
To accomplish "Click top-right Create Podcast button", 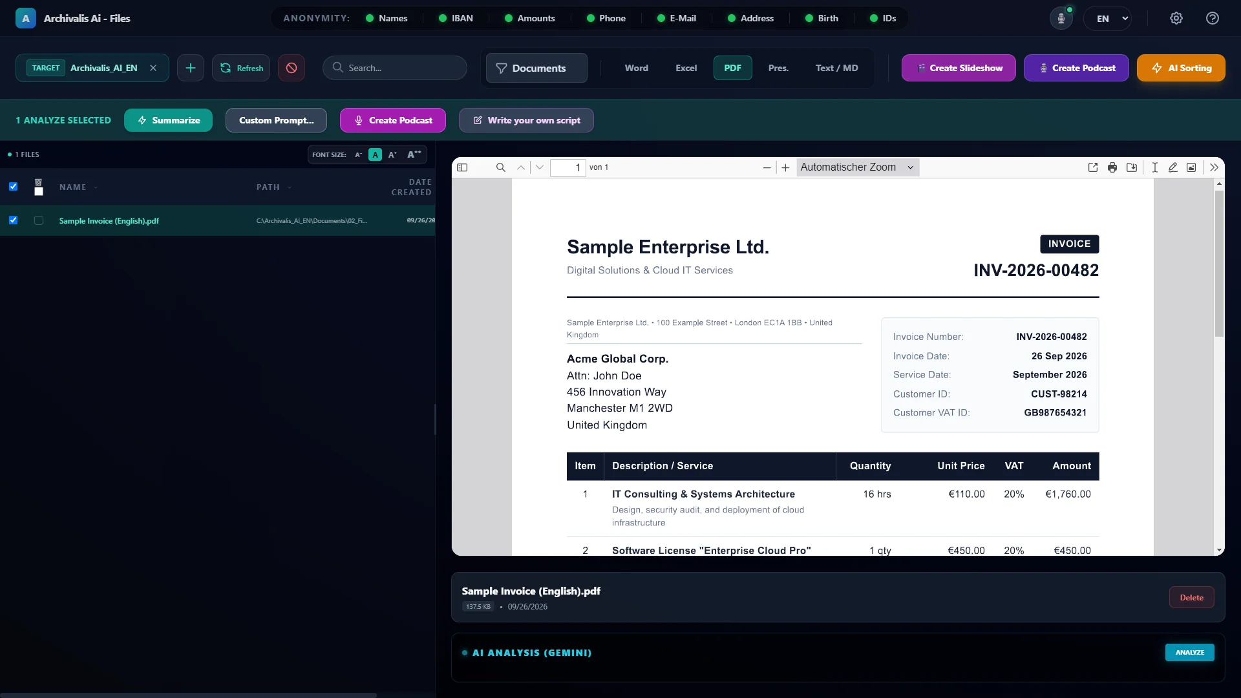I will pyautogui.click(x=1076, y=68).
